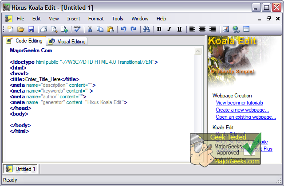This screenshot has height=186, width=284.
Task: Open the Tools menu
Action: point(117,19)
